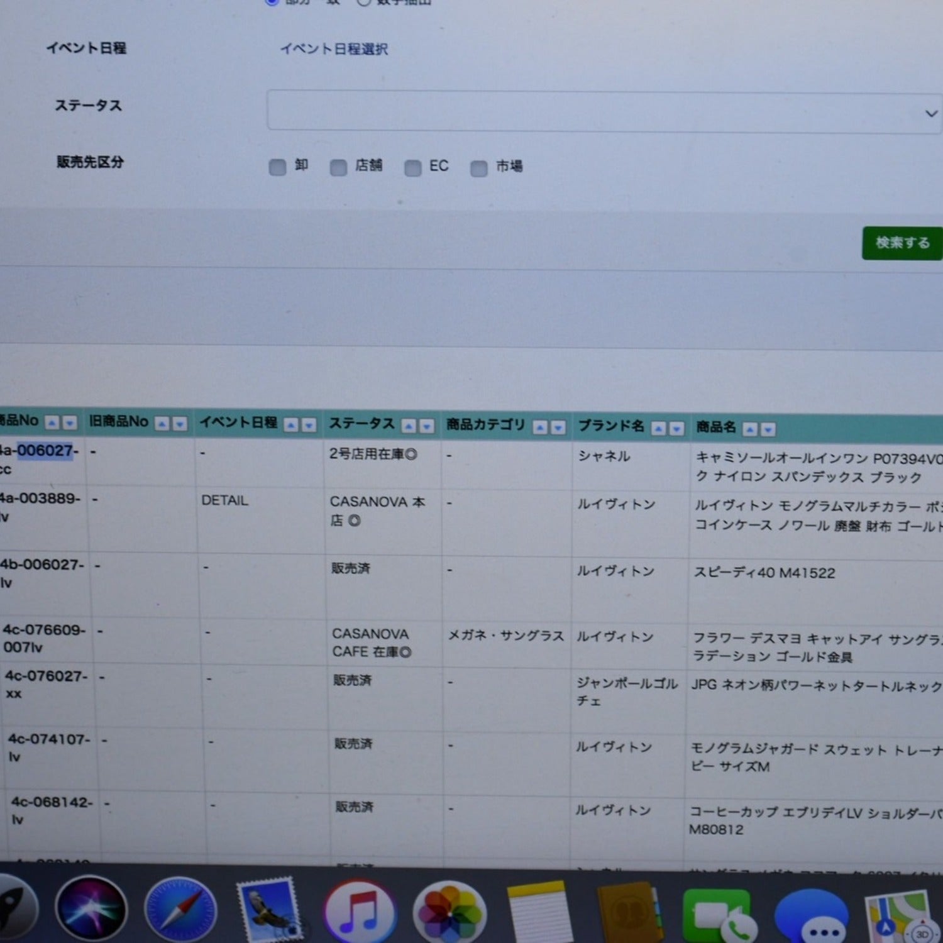Click the CASANOVA CAFE 在庫◎ status cell

371,643
